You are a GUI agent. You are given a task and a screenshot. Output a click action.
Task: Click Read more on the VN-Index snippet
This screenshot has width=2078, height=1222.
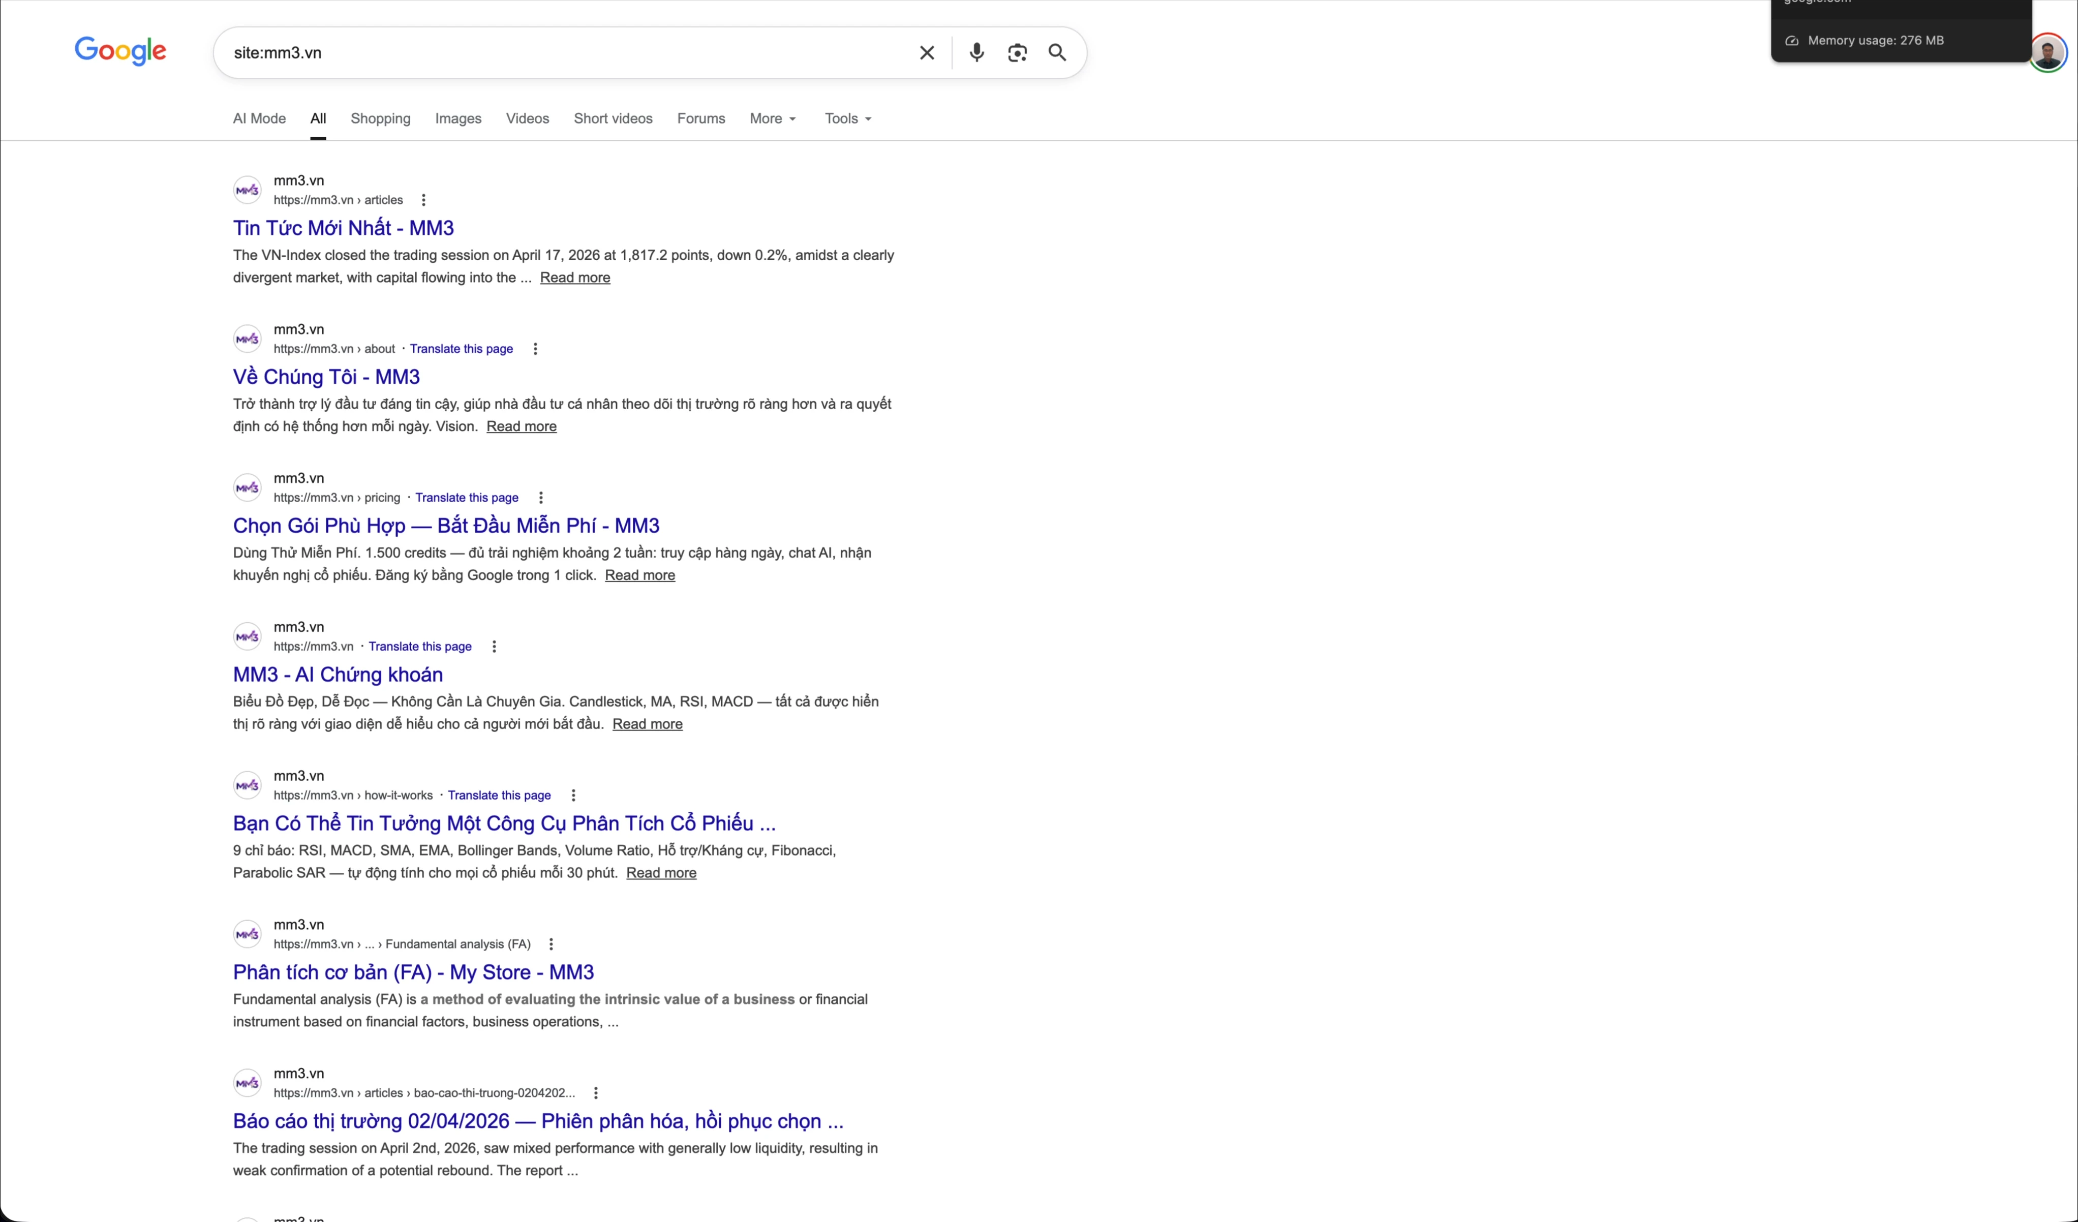click(x=575, y=277)
